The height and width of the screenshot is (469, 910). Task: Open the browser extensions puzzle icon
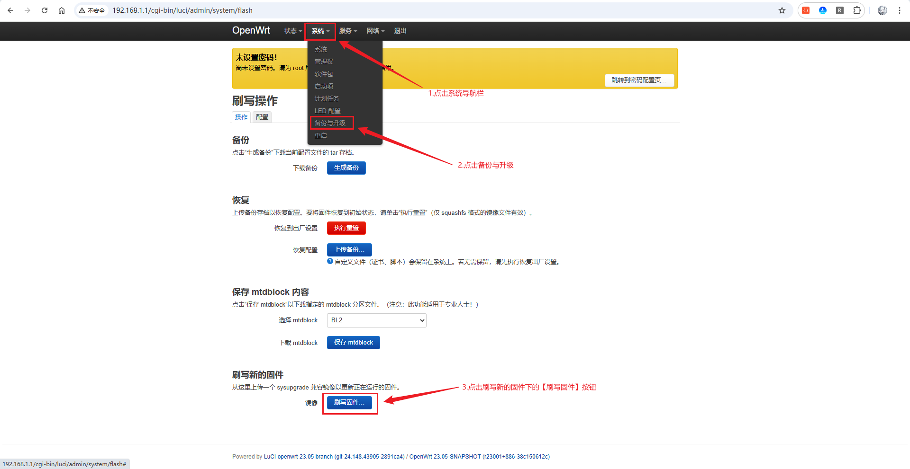857,10
